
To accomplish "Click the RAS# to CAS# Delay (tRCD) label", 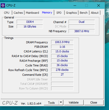I will [x=30, y=56].
